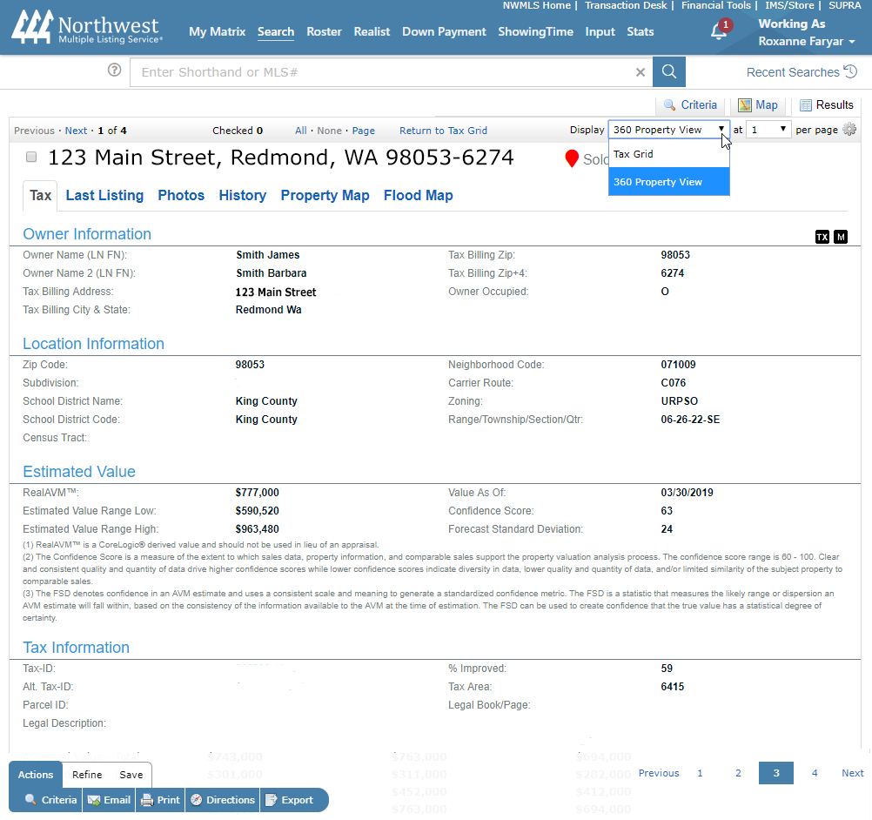Click the Export button in Actions bar
Screen dimensions: 872x820
(288, 800)
